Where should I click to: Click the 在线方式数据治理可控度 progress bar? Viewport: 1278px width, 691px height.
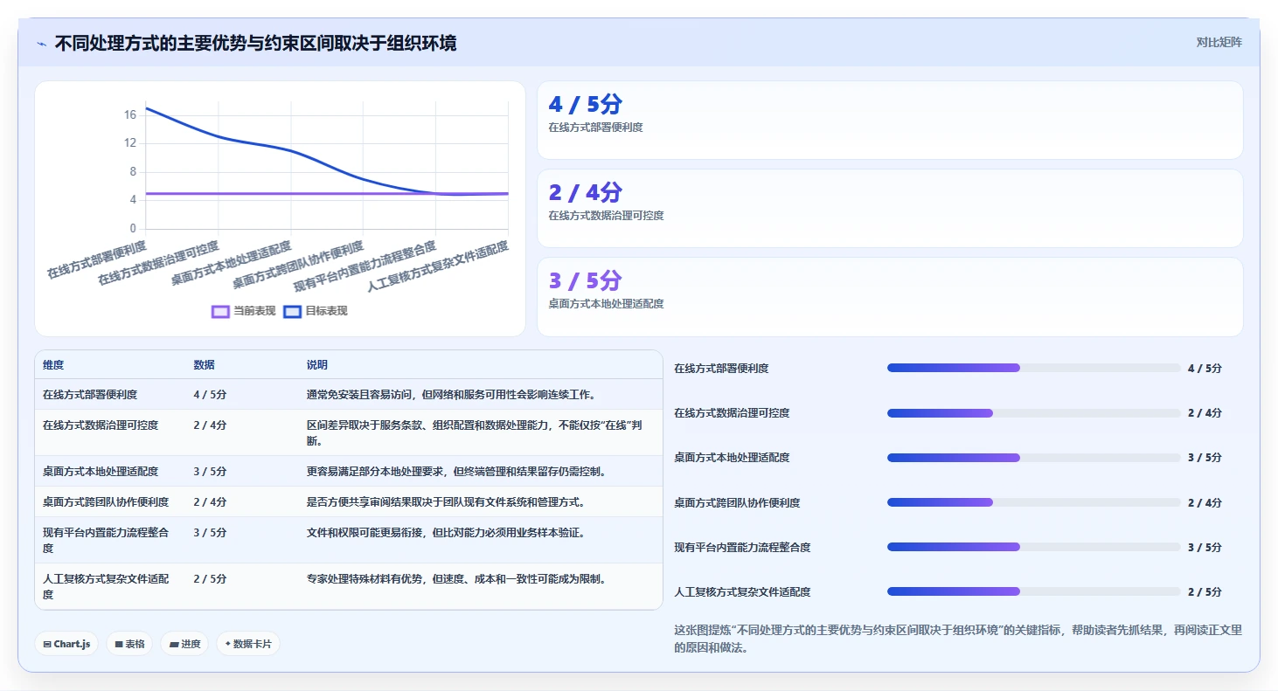click(x=1034, y=413)
